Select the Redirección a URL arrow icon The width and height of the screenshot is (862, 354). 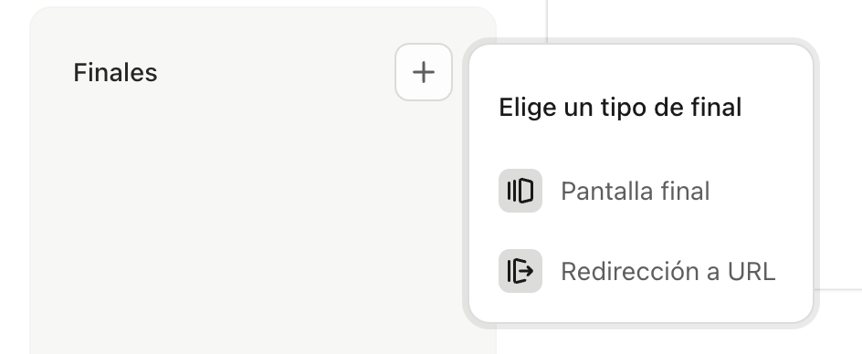[x=520, y=271]
